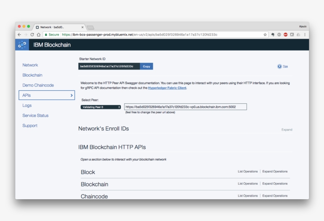
Task: Click the gray cloud drive extension icon
Action: (298, 35)
